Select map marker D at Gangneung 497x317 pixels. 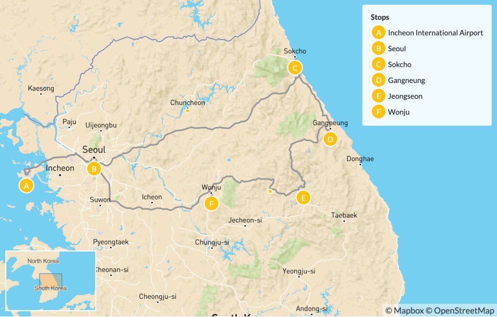pos(330,140)
